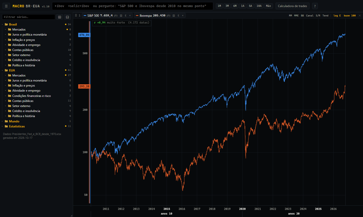Image resolution: width=363 pixels, height=217 pixels.
Task: Click the split rows layout icon
Action: pos(67,17)
